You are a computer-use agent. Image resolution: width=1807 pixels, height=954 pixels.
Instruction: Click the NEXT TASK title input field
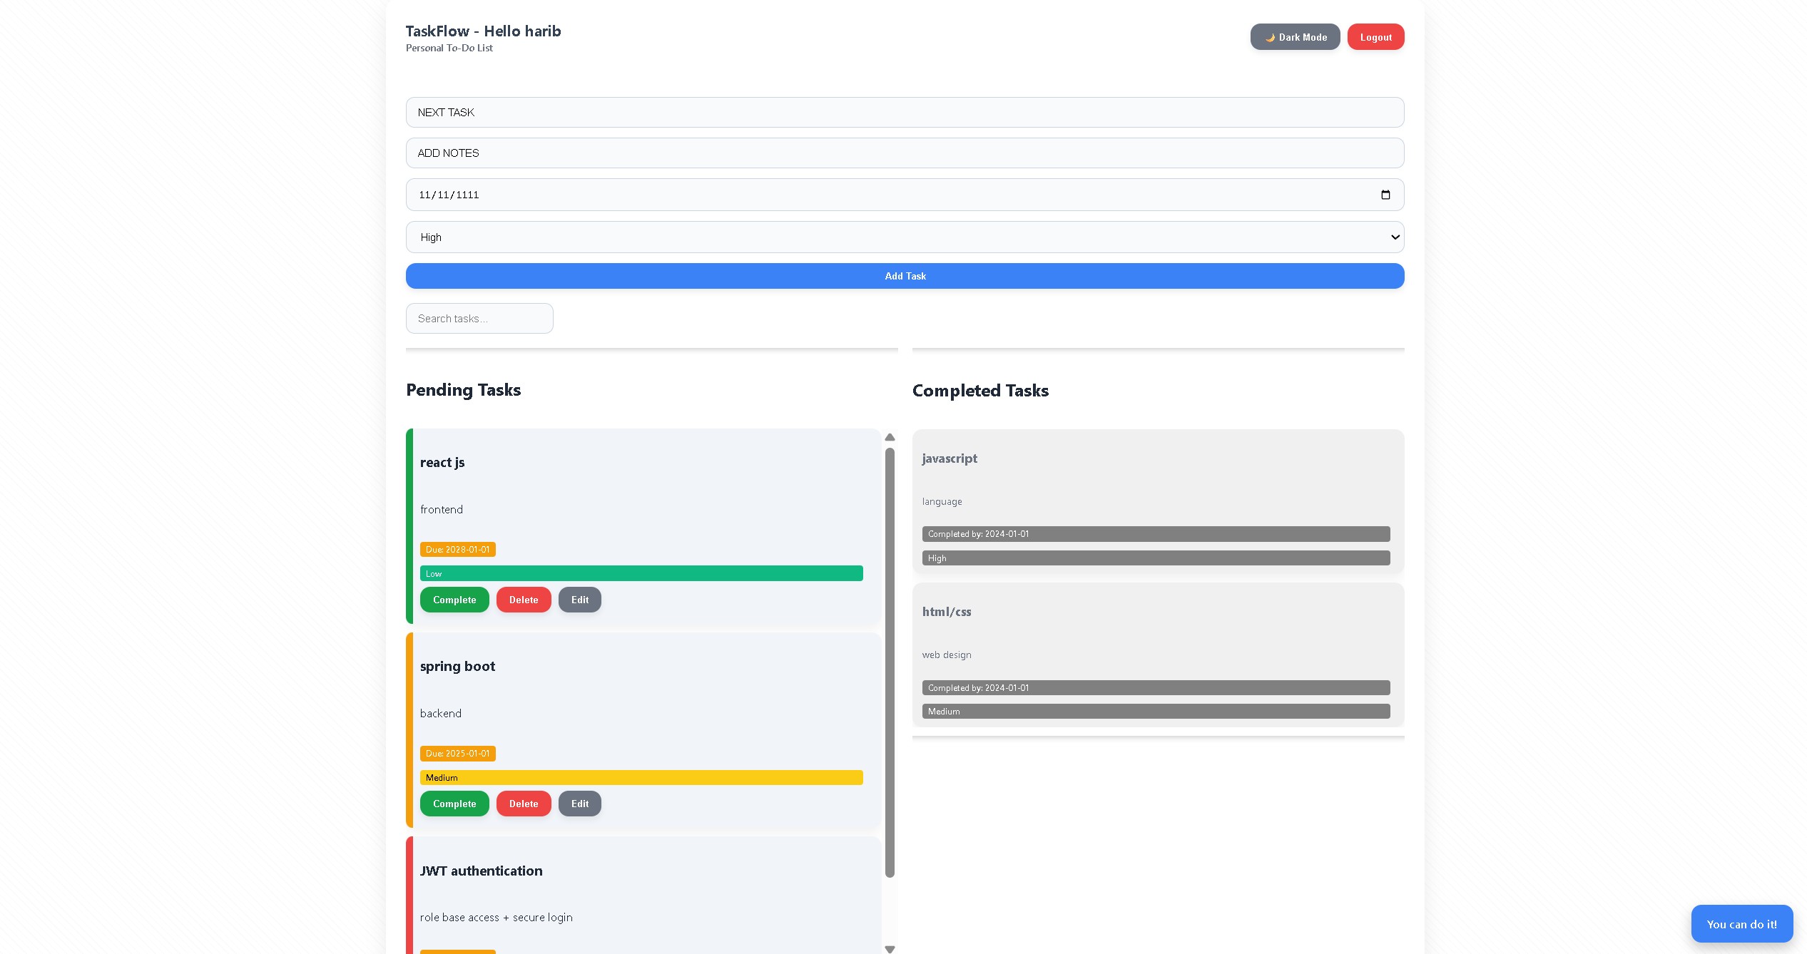point(905,113)
